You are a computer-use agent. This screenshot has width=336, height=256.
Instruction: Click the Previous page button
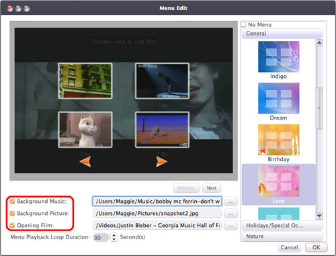tap(186, 188)
